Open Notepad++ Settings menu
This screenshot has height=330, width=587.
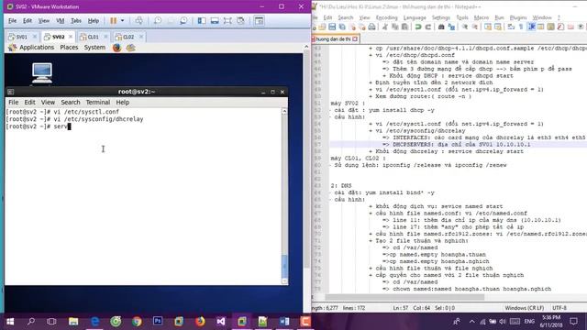(440, 17)
